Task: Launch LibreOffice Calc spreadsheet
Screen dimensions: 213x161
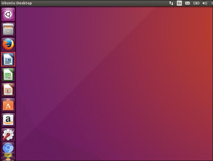Action: click(8, 74)
